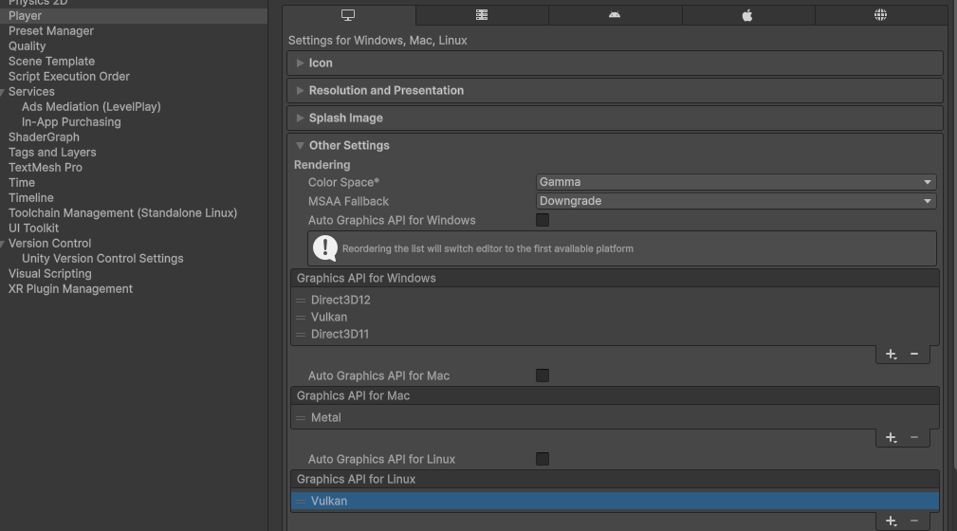The height and width of the screenshot is (531, 957).
Task: Select Direct3D12 in the Windows API list
Action: [x=615, y=301]
